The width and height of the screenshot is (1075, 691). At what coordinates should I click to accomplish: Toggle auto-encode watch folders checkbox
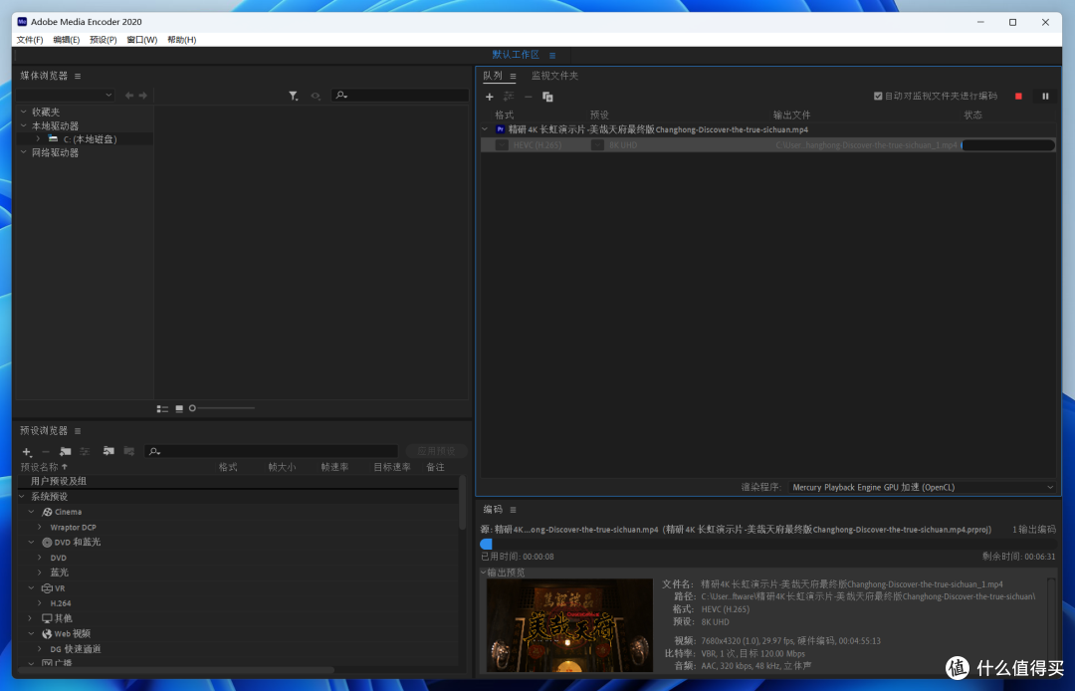pyautogui.click(x=878, y=96)
